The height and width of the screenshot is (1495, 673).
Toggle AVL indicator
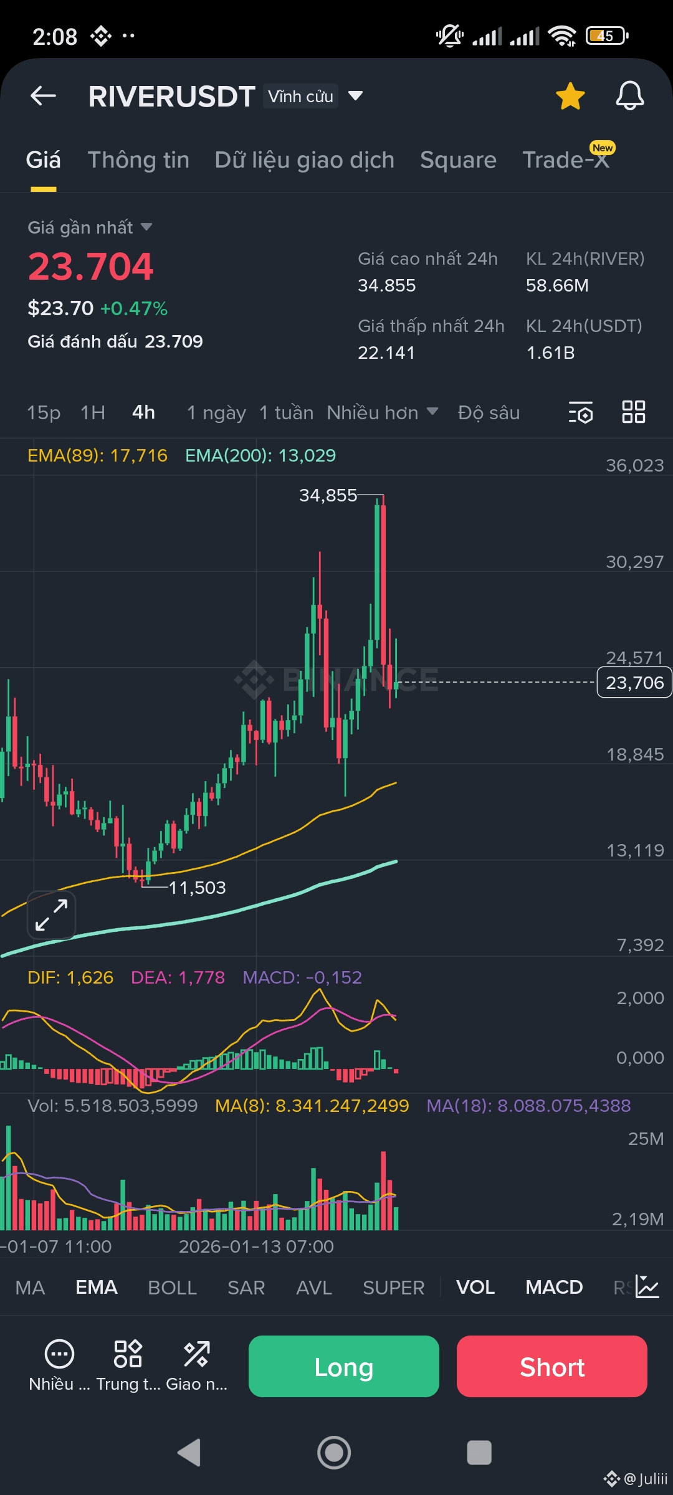click(x=314, y=1287)
